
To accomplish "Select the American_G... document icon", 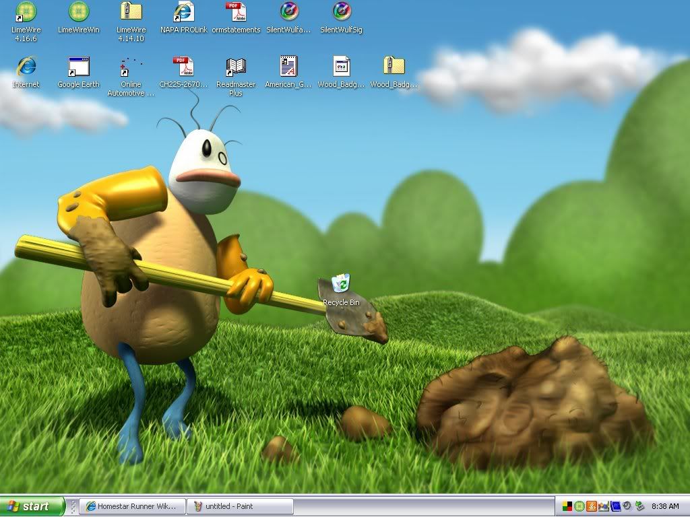I will [x=288, y=67].
